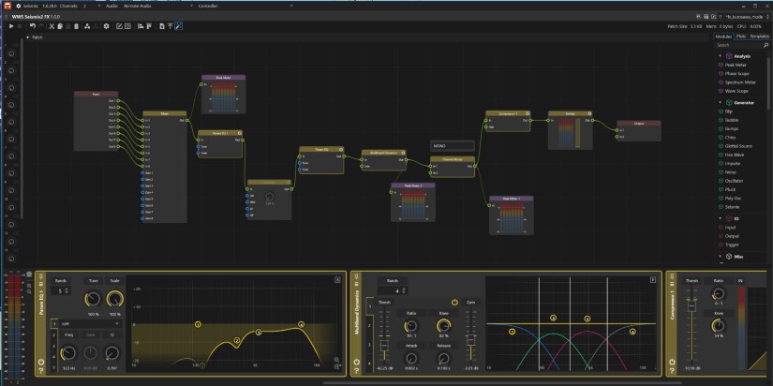This screenshot has width=773, height=386.
Task: Toggle power button on the Multiband Dynamics panel
Action: (x=356, y=361)
